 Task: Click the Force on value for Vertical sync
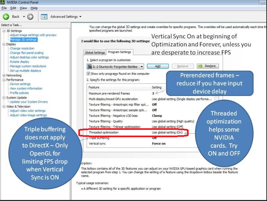(x=159, y=144)
